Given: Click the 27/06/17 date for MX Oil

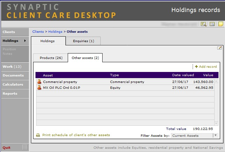Looking at the screenshot, I should (x=180, y=88).
